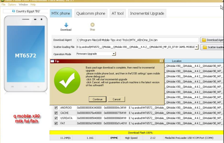Viewport: 224px width, 143px height.
Task: Click the folder icon on Download Agent button
Action: point(204,40)
